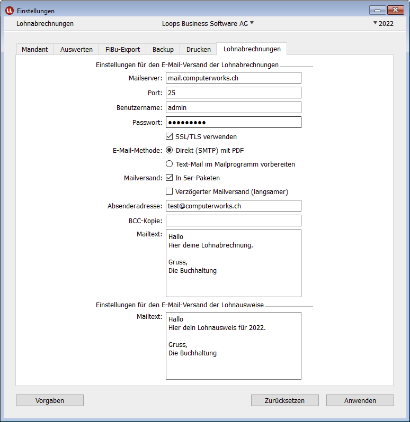The image size is (410, 422).
Task: Click the Vorgaben button
Action: pos(50,400)
